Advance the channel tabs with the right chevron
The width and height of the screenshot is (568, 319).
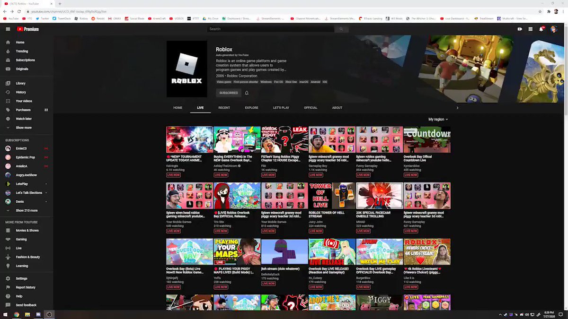click(x=457, y=108)
